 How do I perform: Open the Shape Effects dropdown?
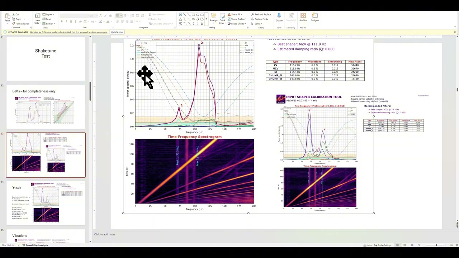237,24
